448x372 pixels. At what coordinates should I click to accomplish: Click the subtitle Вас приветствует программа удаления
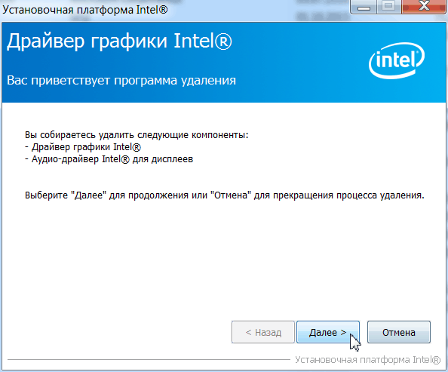tap(121, 81)
